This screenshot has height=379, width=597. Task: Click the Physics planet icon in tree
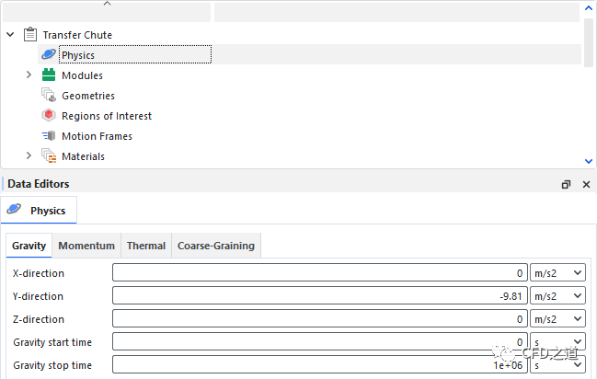pos(49,55)
